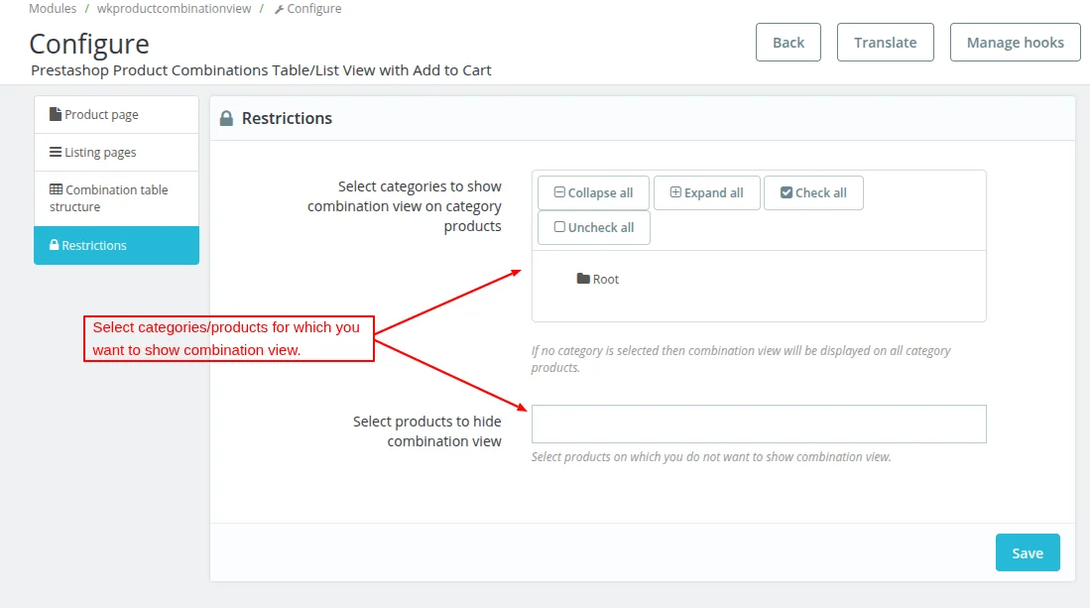Viewport: 1090px width, 608px height.
Task: Open the Listing pages tab
Action: coord(116,152)
